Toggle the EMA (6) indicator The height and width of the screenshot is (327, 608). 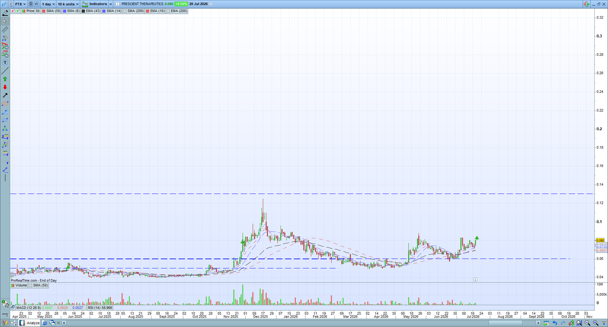point(71,11)
